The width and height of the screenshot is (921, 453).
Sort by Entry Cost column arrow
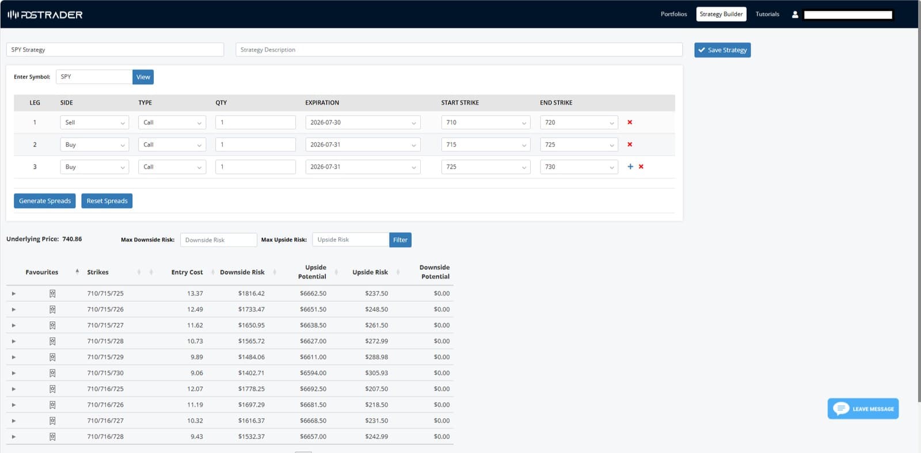(213, 272)
